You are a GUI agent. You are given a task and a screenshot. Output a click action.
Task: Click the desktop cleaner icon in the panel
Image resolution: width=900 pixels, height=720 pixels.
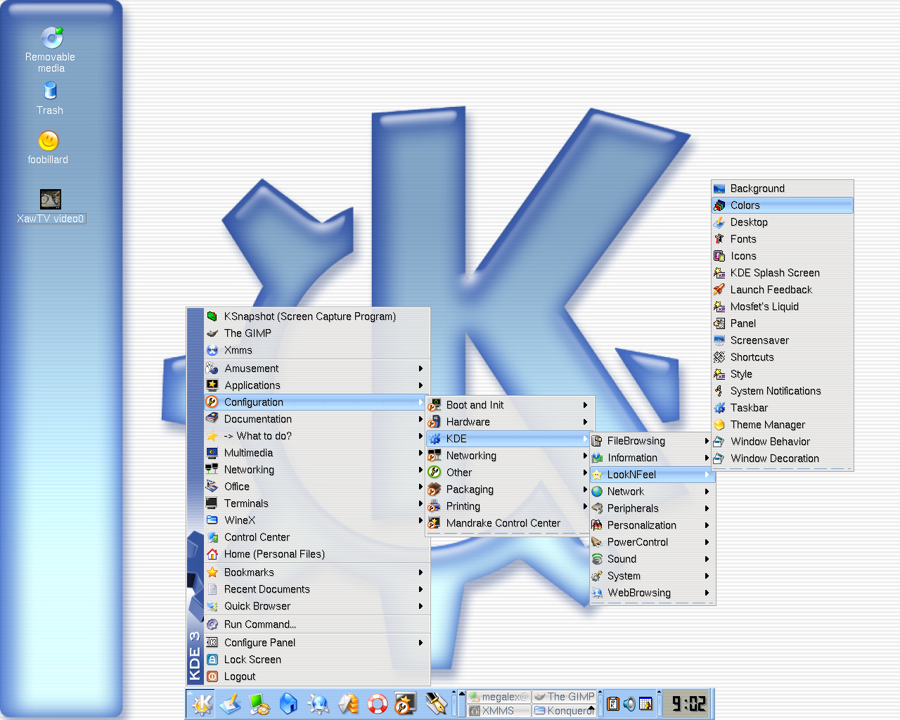tap(231, 704)
